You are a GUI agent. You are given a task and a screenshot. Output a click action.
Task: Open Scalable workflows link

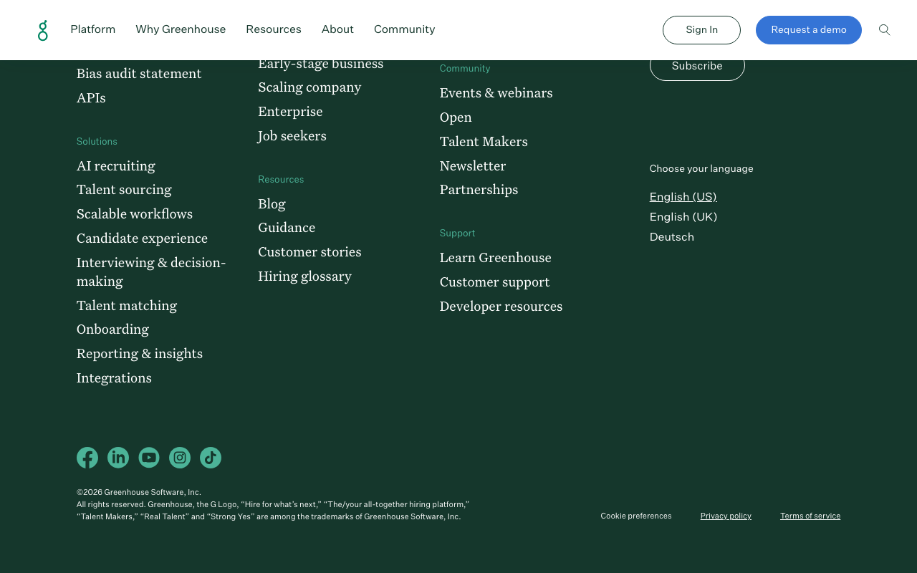(135, 214)
